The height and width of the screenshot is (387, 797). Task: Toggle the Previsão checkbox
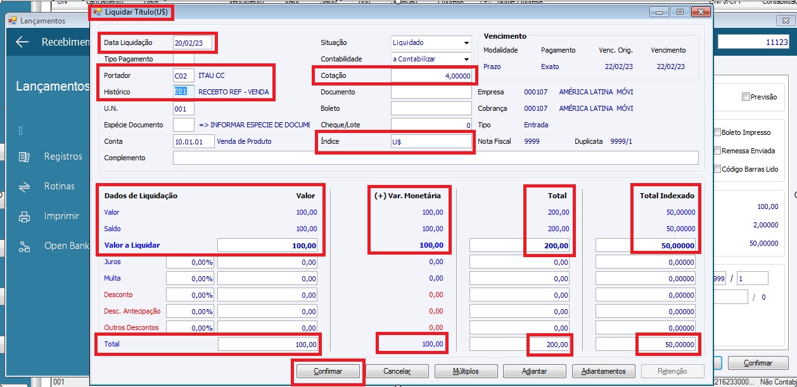(746, 97)
